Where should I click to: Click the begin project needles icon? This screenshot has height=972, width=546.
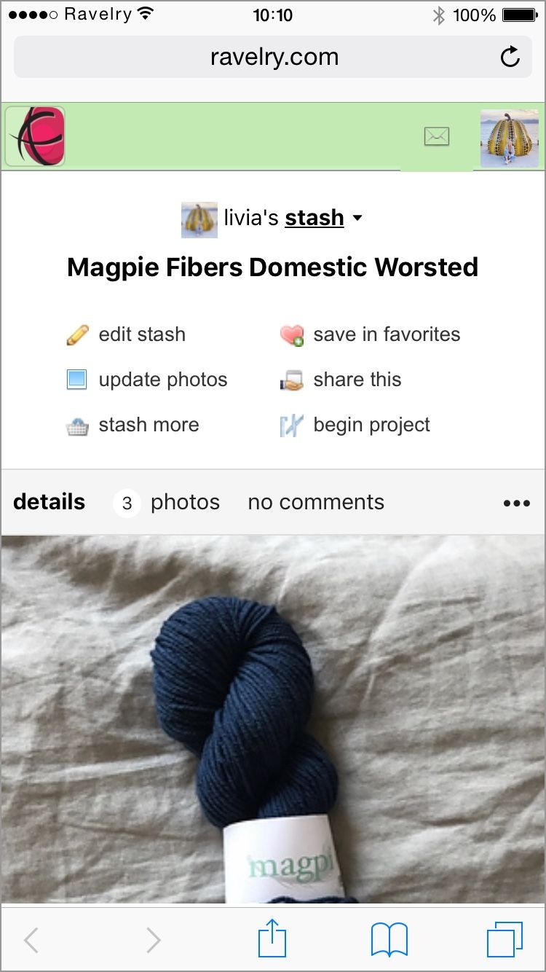(291, 426)
